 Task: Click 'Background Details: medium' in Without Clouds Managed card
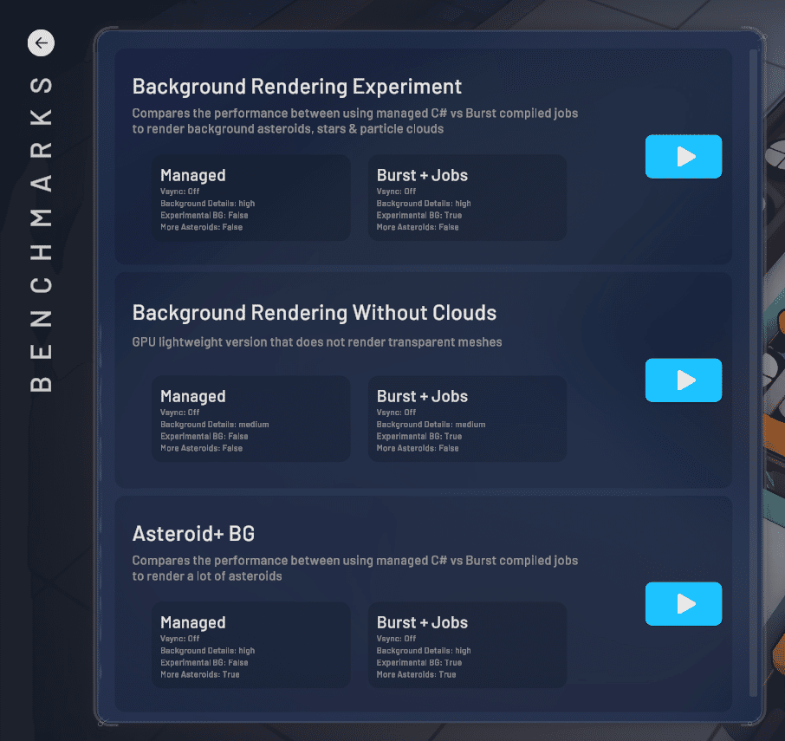(215, 425)
